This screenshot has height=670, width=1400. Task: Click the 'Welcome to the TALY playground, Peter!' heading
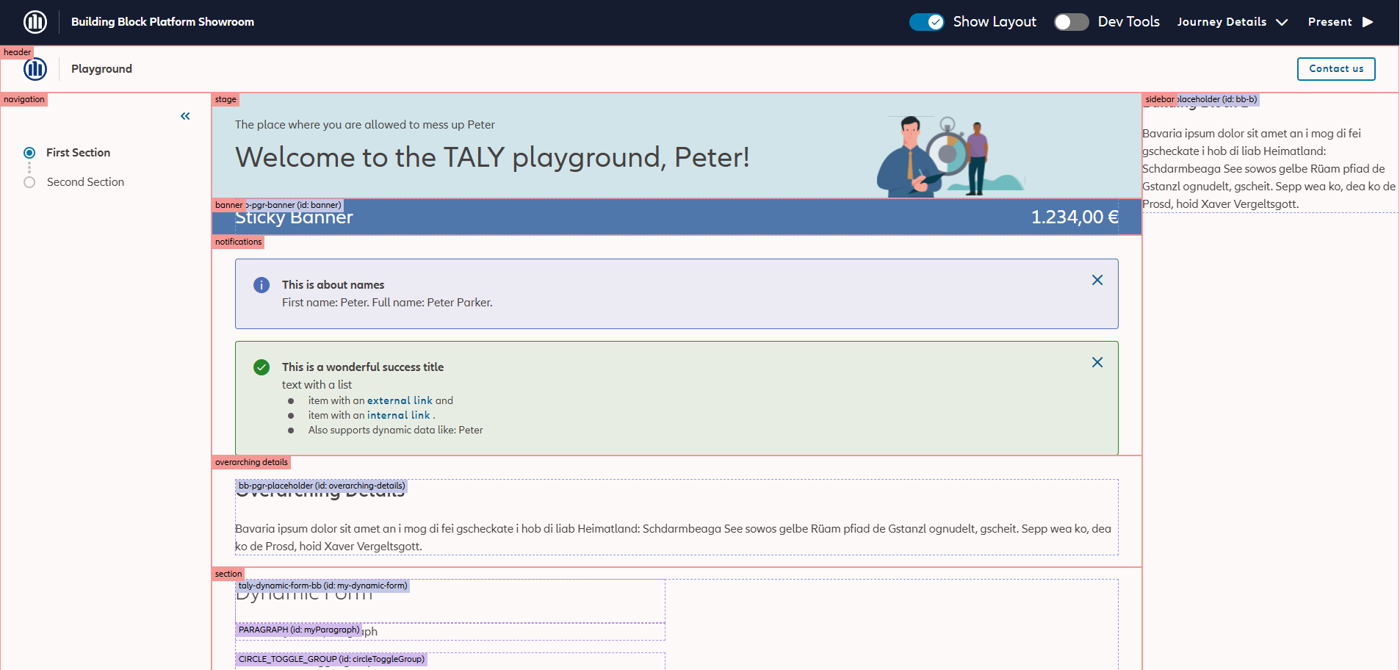point(492,157)
